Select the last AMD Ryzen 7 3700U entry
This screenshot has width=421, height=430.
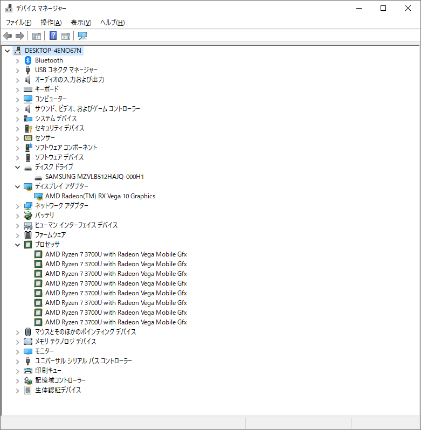(116, 322)
